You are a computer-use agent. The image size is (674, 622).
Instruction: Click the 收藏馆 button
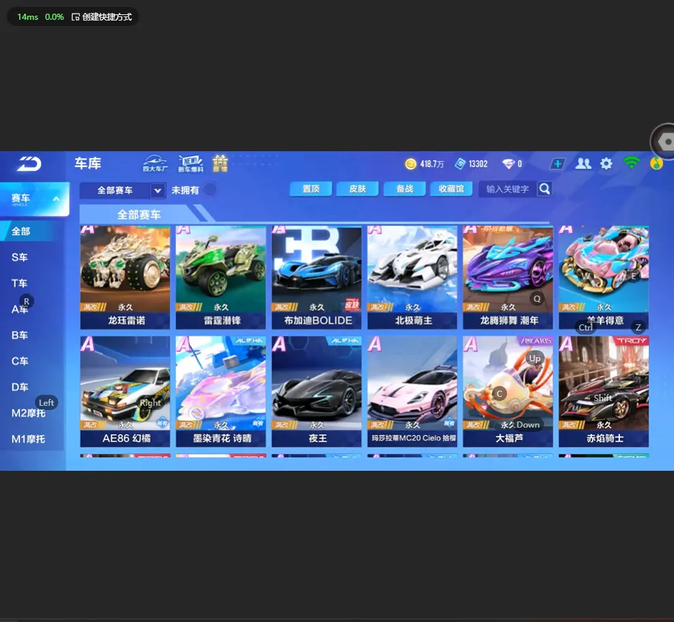[x=452, y=189]
